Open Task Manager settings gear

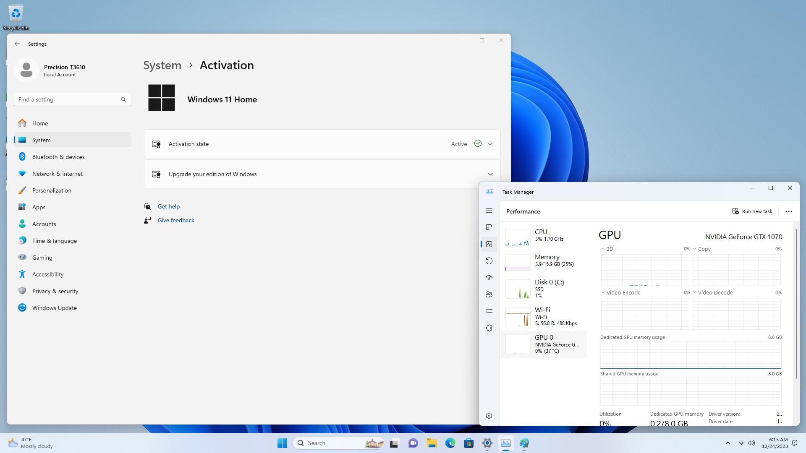(x=489, y=416)
